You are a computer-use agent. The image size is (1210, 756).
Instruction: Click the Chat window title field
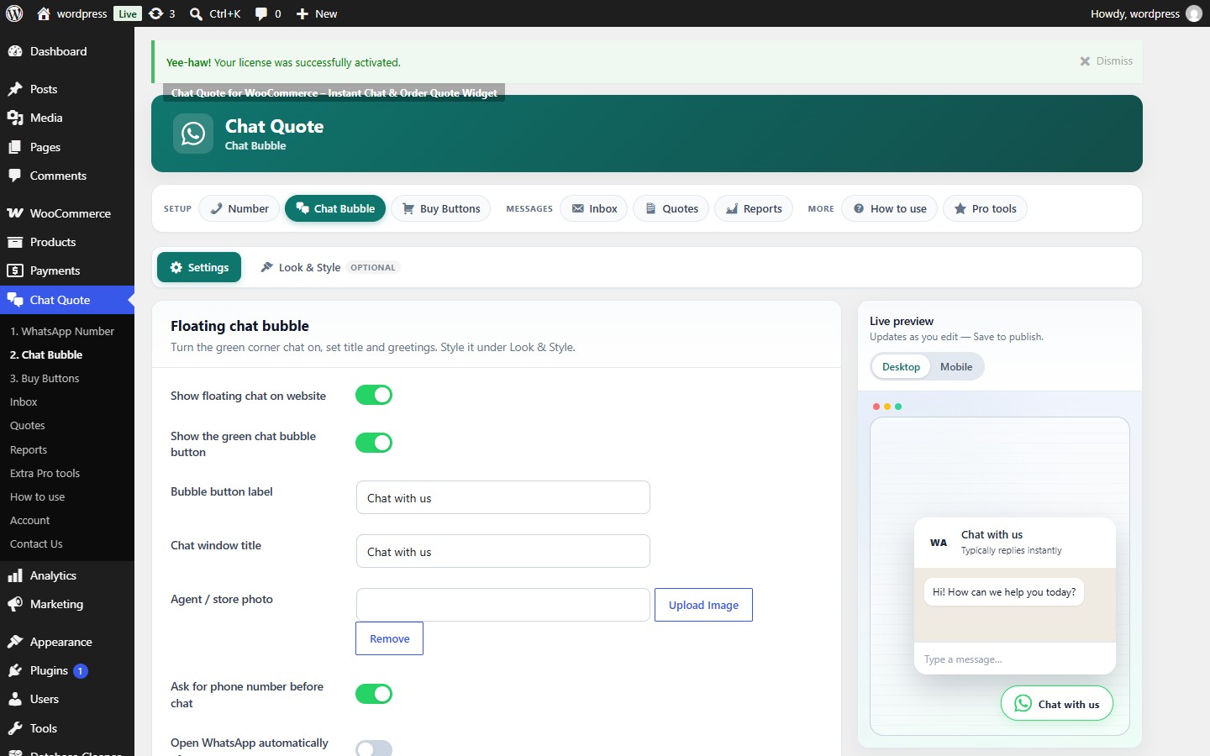coord(503,551)
